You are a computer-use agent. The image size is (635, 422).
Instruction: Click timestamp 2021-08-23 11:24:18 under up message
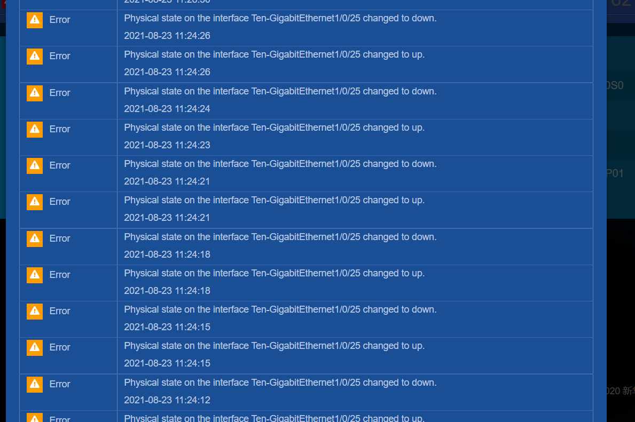point(167,291)
